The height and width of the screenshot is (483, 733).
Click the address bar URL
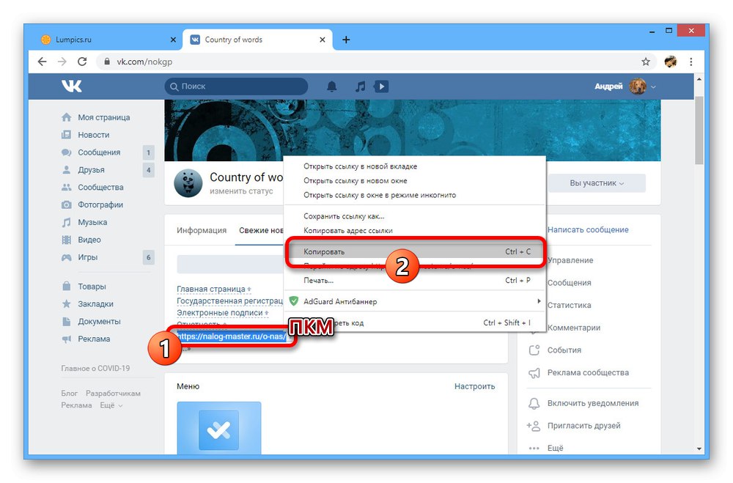(x=144, y=62)
